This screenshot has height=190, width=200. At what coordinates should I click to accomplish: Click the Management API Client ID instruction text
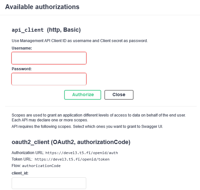click(x=79, y=41)
